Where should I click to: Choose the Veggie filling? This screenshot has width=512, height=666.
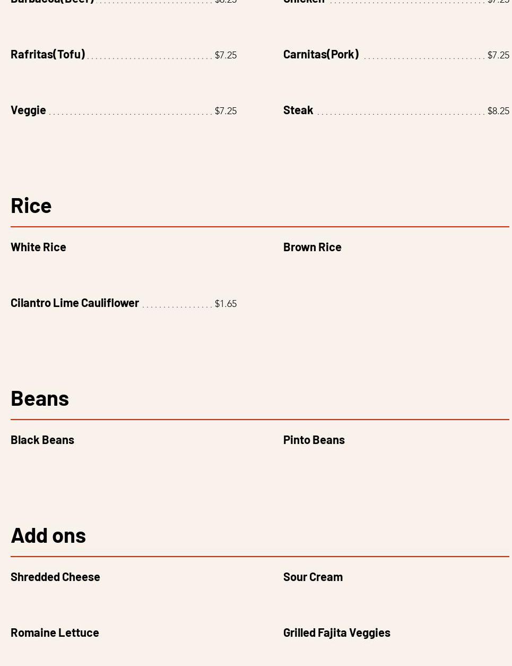tap(28, 110)
